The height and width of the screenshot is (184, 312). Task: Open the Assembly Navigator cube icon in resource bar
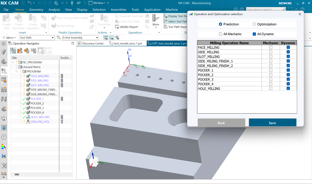(x=4, y=52)
